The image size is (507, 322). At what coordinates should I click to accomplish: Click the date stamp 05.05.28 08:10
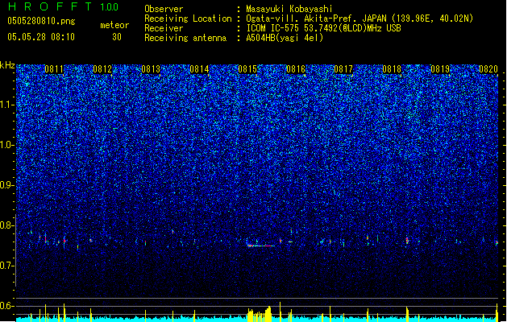pyautogui.click(x=41, y=37)
